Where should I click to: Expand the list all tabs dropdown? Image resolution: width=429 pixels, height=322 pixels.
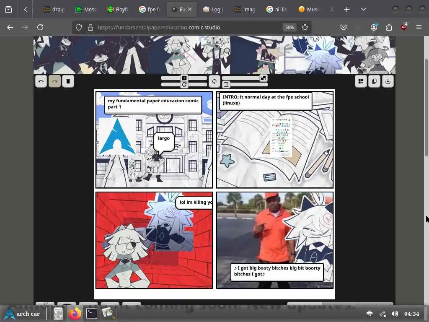click(363, 10)
